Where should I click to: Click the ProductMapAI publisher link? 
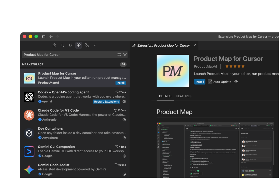(205, 66)
